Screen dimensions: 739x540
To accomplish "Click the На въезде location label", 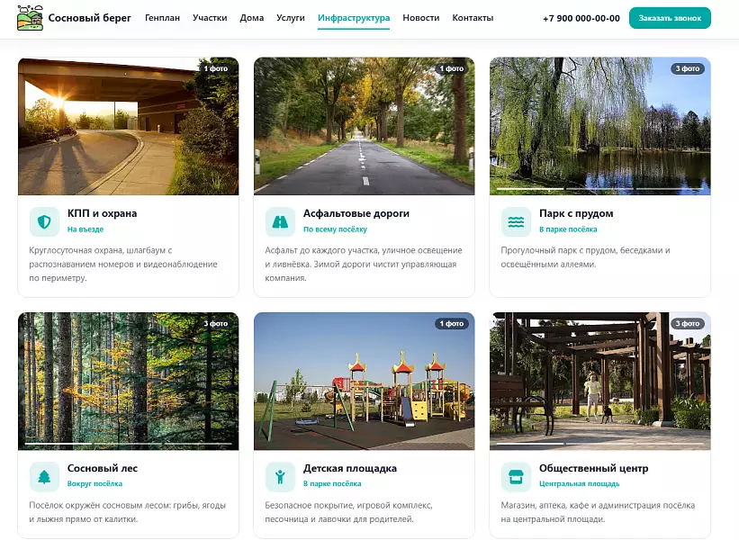I will (x=86, y=229).
